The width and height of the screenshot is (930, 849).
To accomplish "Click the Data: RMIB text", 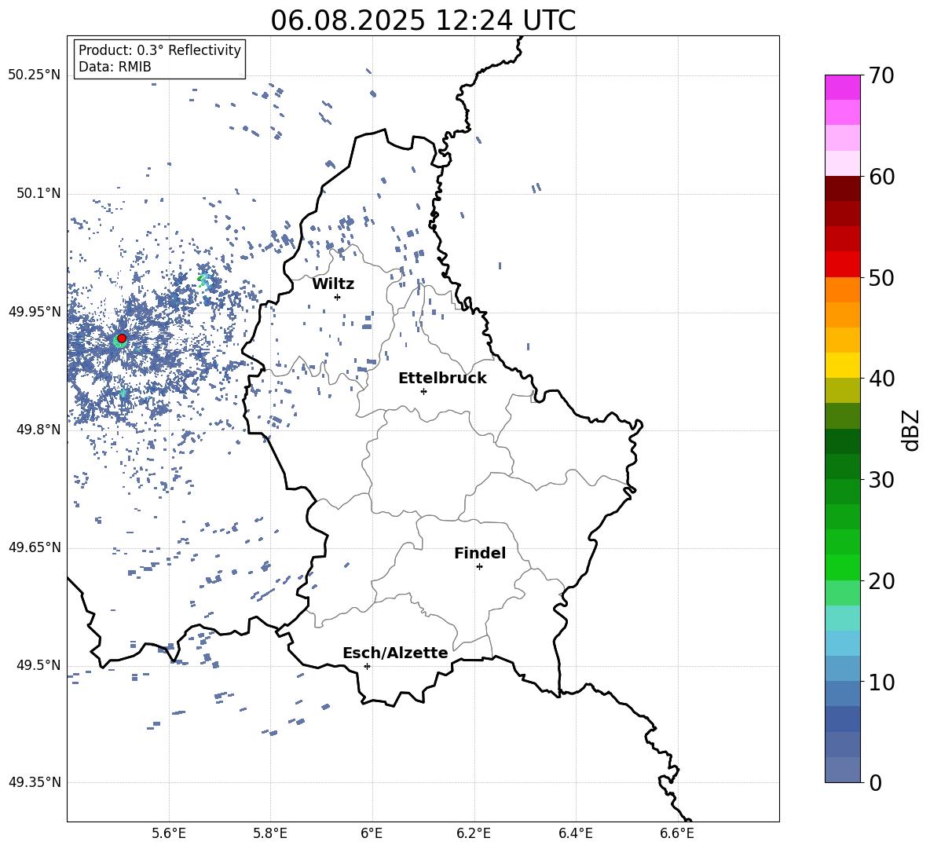I will coord(115,67).
